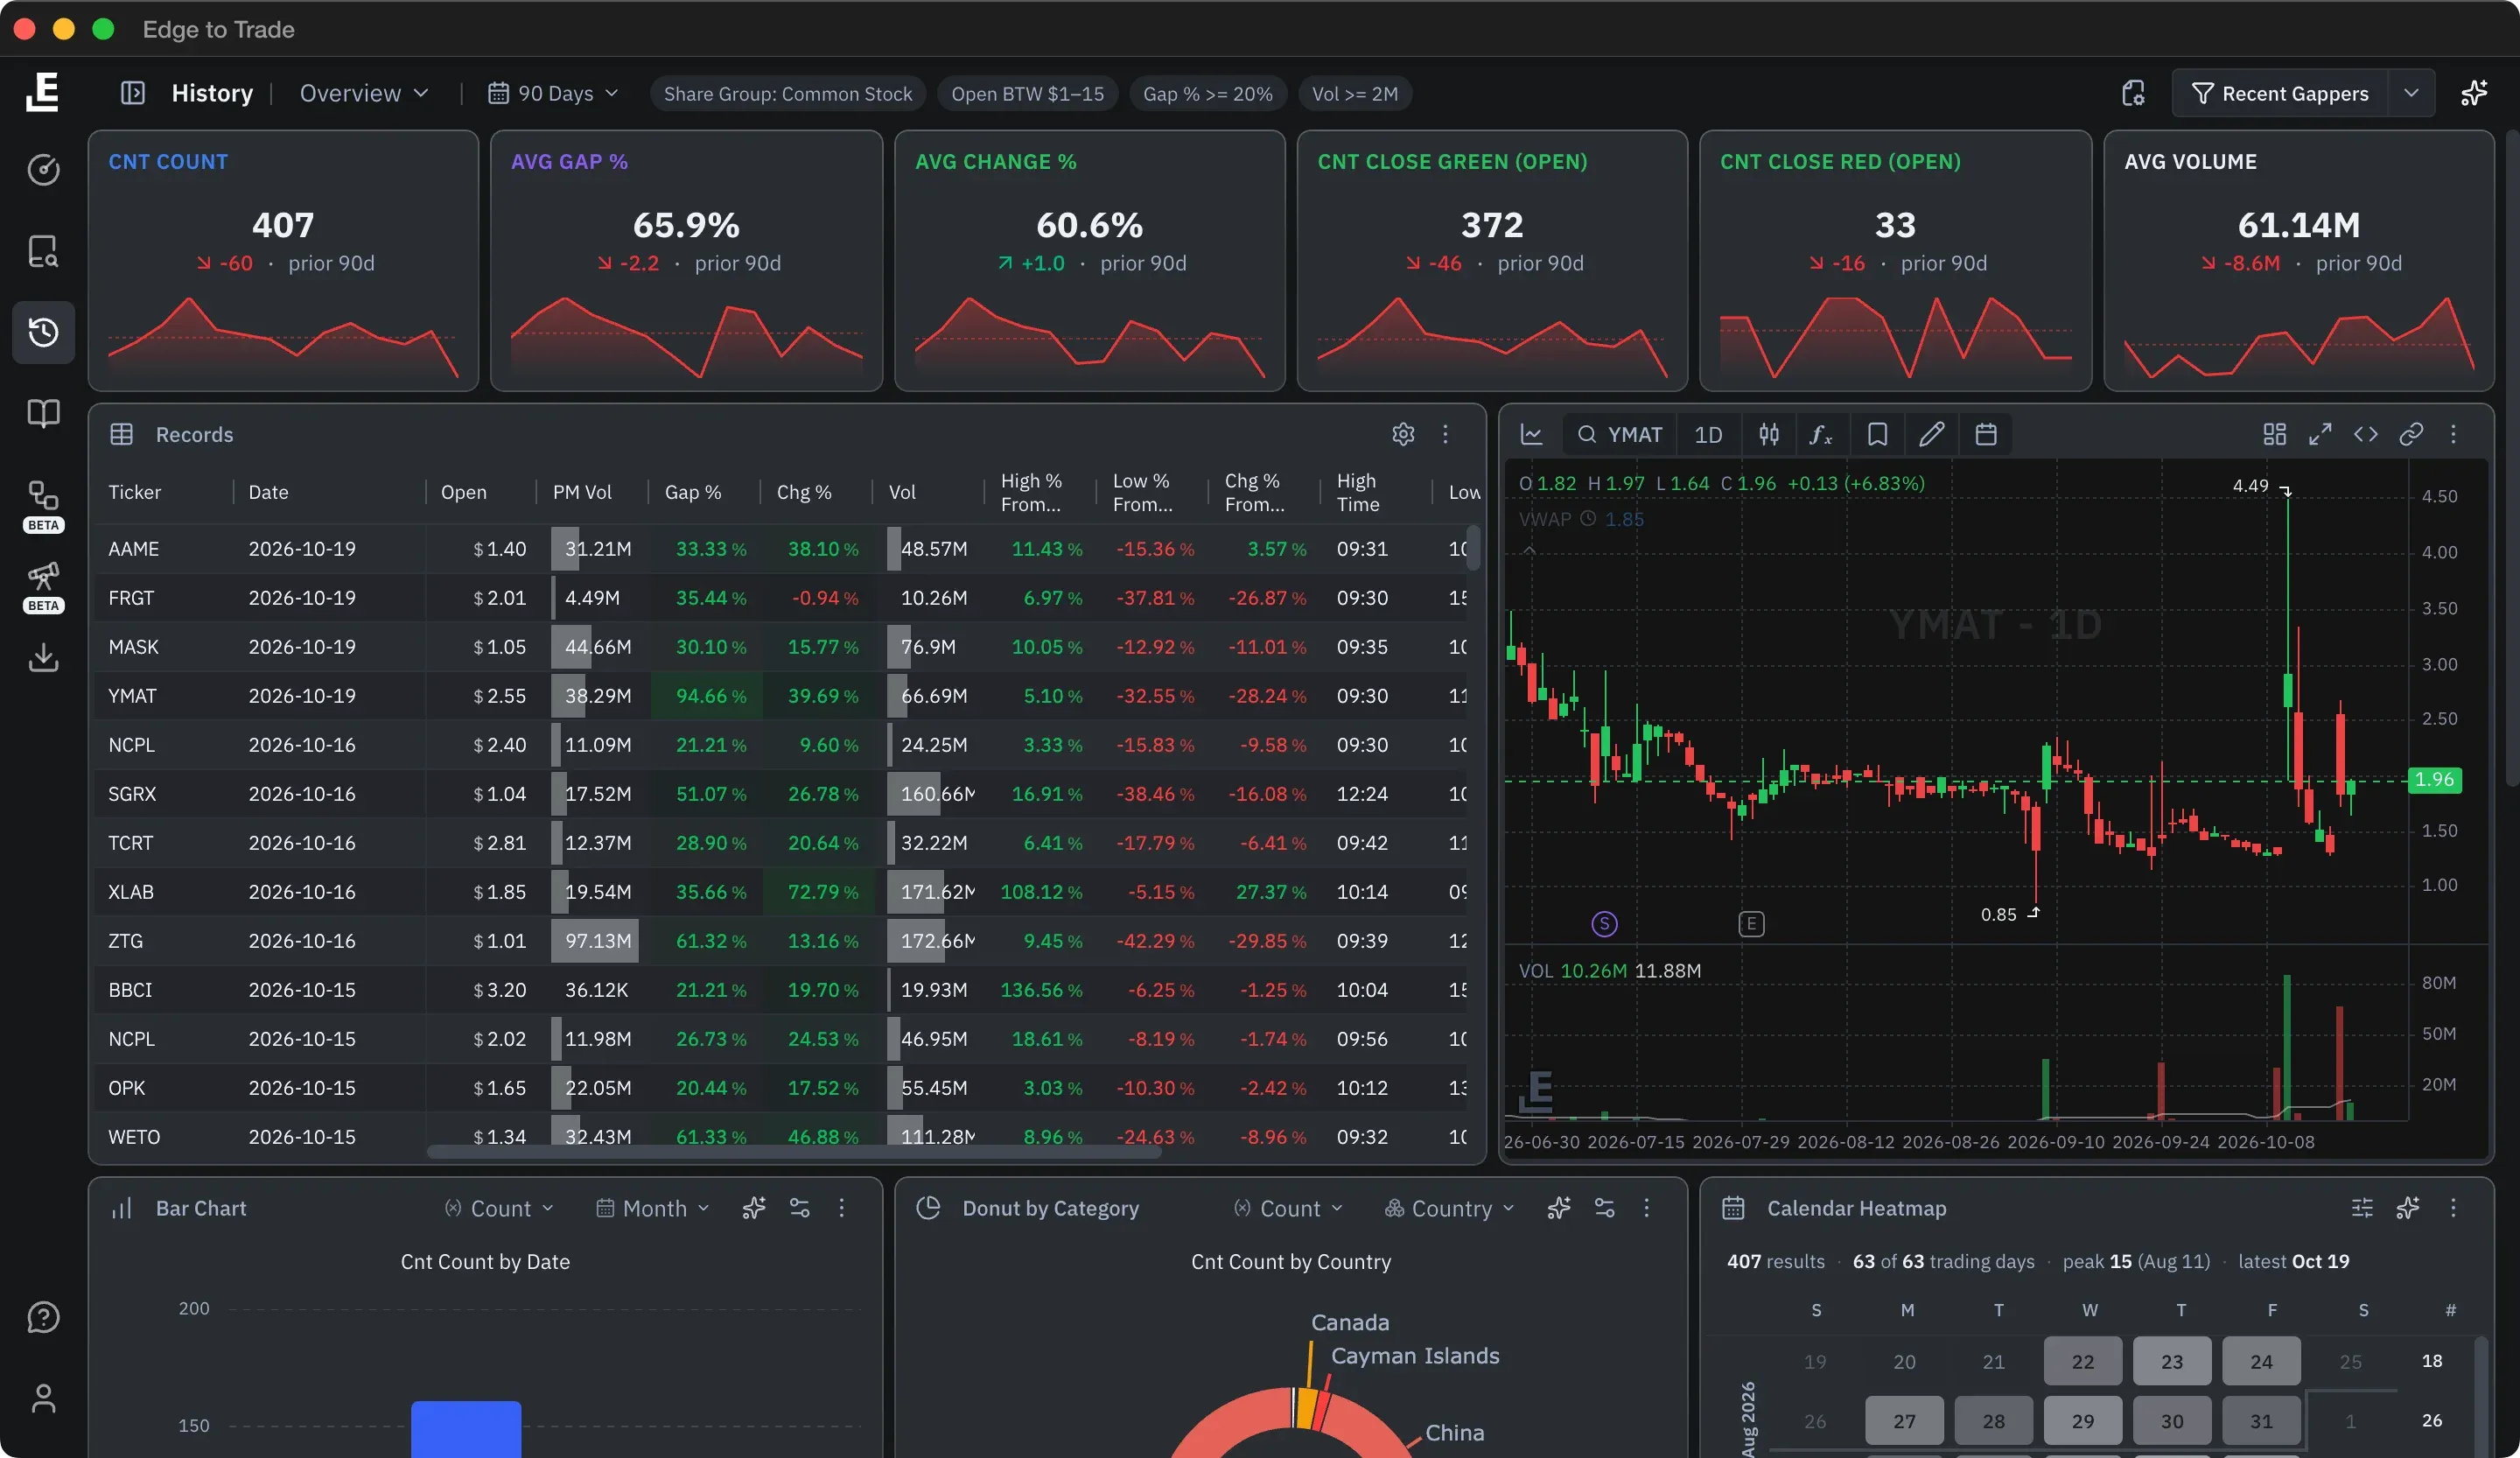This screenshot has height=1458, width=2520.
Task: Toggle the sidebar panel icon beside History
Action: pos(133,93)
